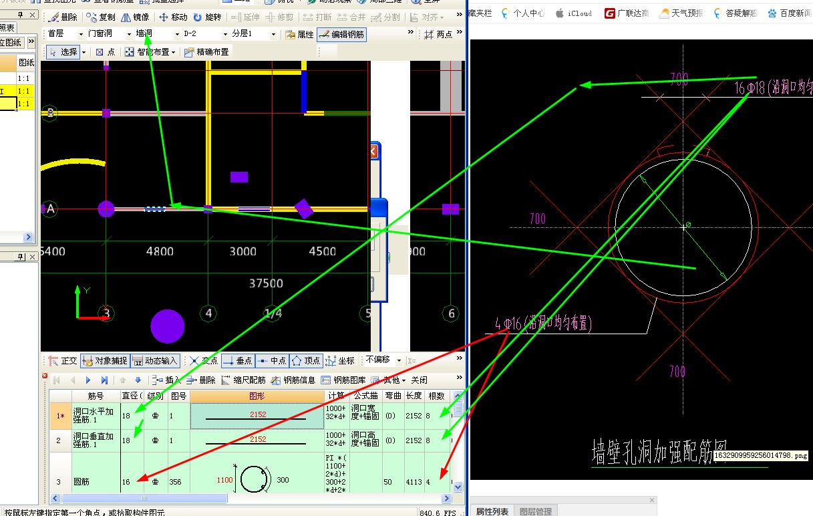The width and height of the screenshot is (813, 516).
Task: Select row 洞口垂直加强筋.1 name cell
Action: 96,440
